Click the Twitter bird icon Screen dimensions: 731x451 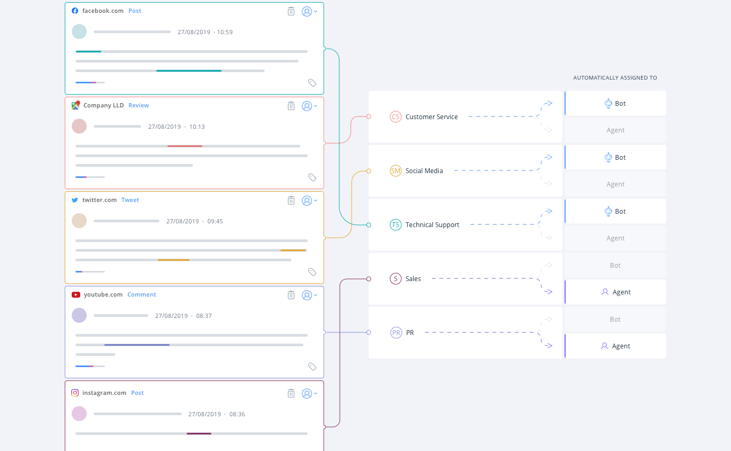click(x=74, y=200)
